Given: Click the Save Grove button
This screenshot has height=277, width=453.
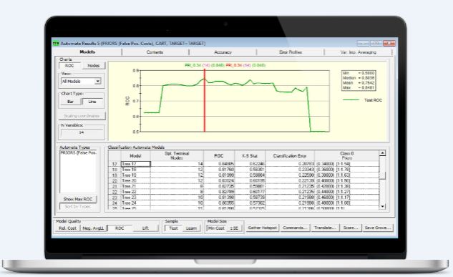Looking at the screenshot, I should (378, 228).
